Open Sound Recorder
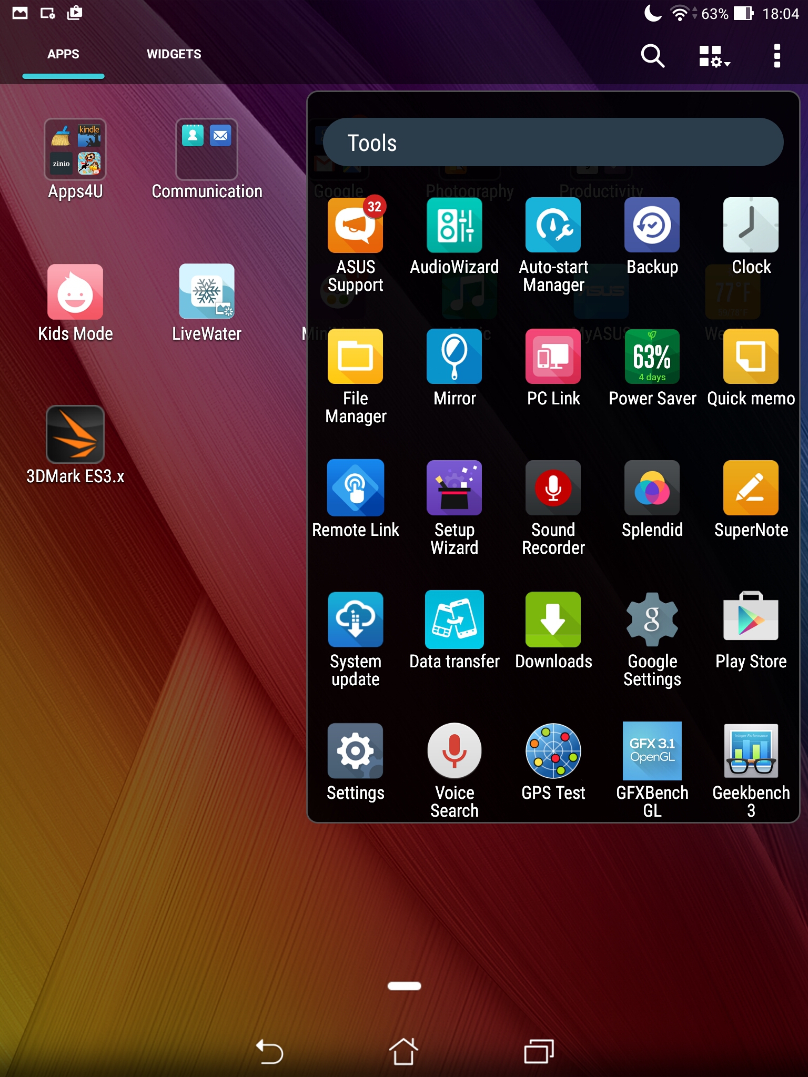808x1077 pixels. tap(553, 488)
